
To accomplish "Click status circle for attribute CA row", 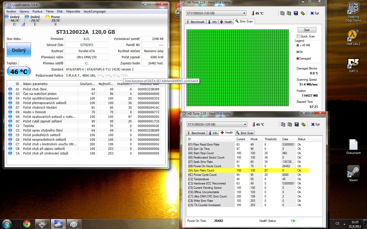I will click(10, 153).
